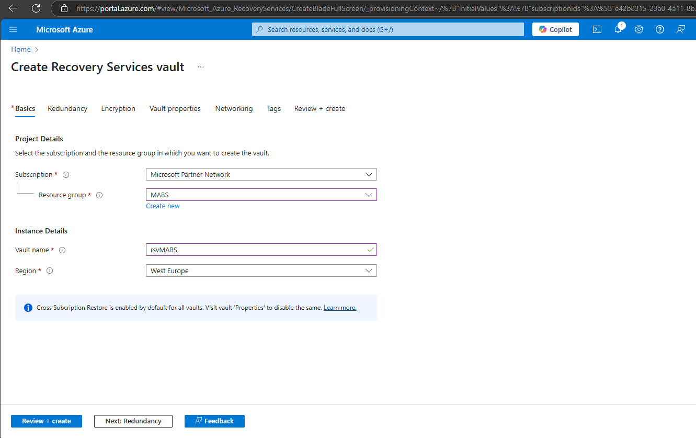Click the Next: Redundancy button
Screen dimensions: 696x438
pyautogui.click(x=133, y=421)
